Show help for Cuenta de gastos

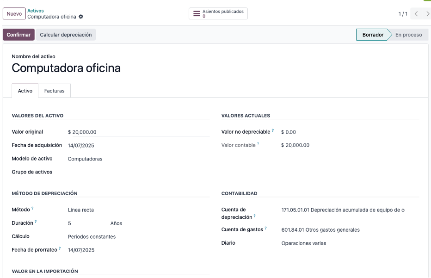[265, 228]
